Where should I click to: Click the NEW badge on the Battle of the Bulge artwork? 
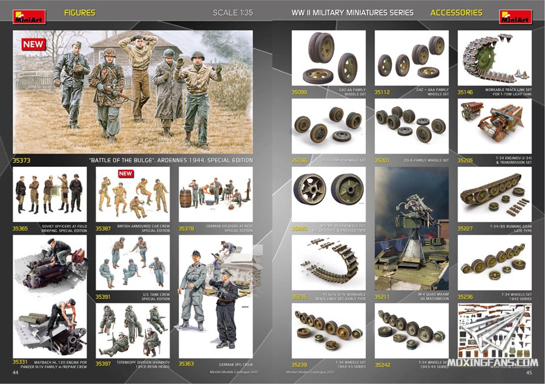[33, 44]
